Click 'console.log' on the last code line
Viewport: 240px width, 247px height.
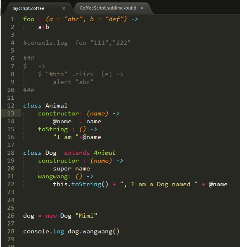tap(43, 232)
